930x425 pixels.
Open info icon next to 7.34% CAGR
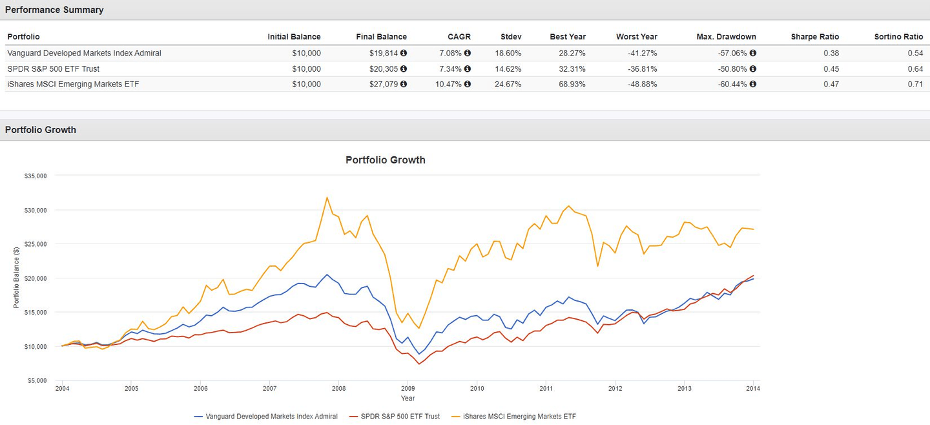[468, 69]
